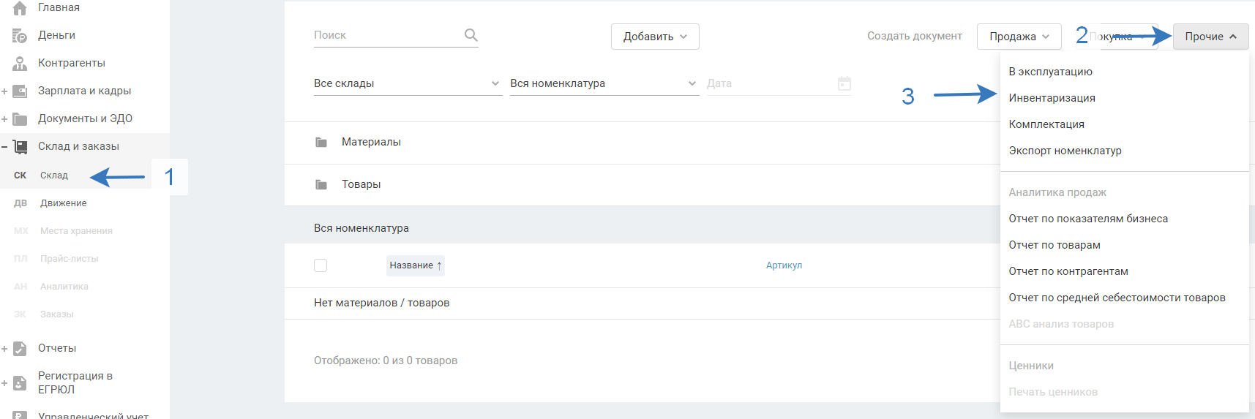Expand Зарплата и кадры plus sign

[4, 91]
